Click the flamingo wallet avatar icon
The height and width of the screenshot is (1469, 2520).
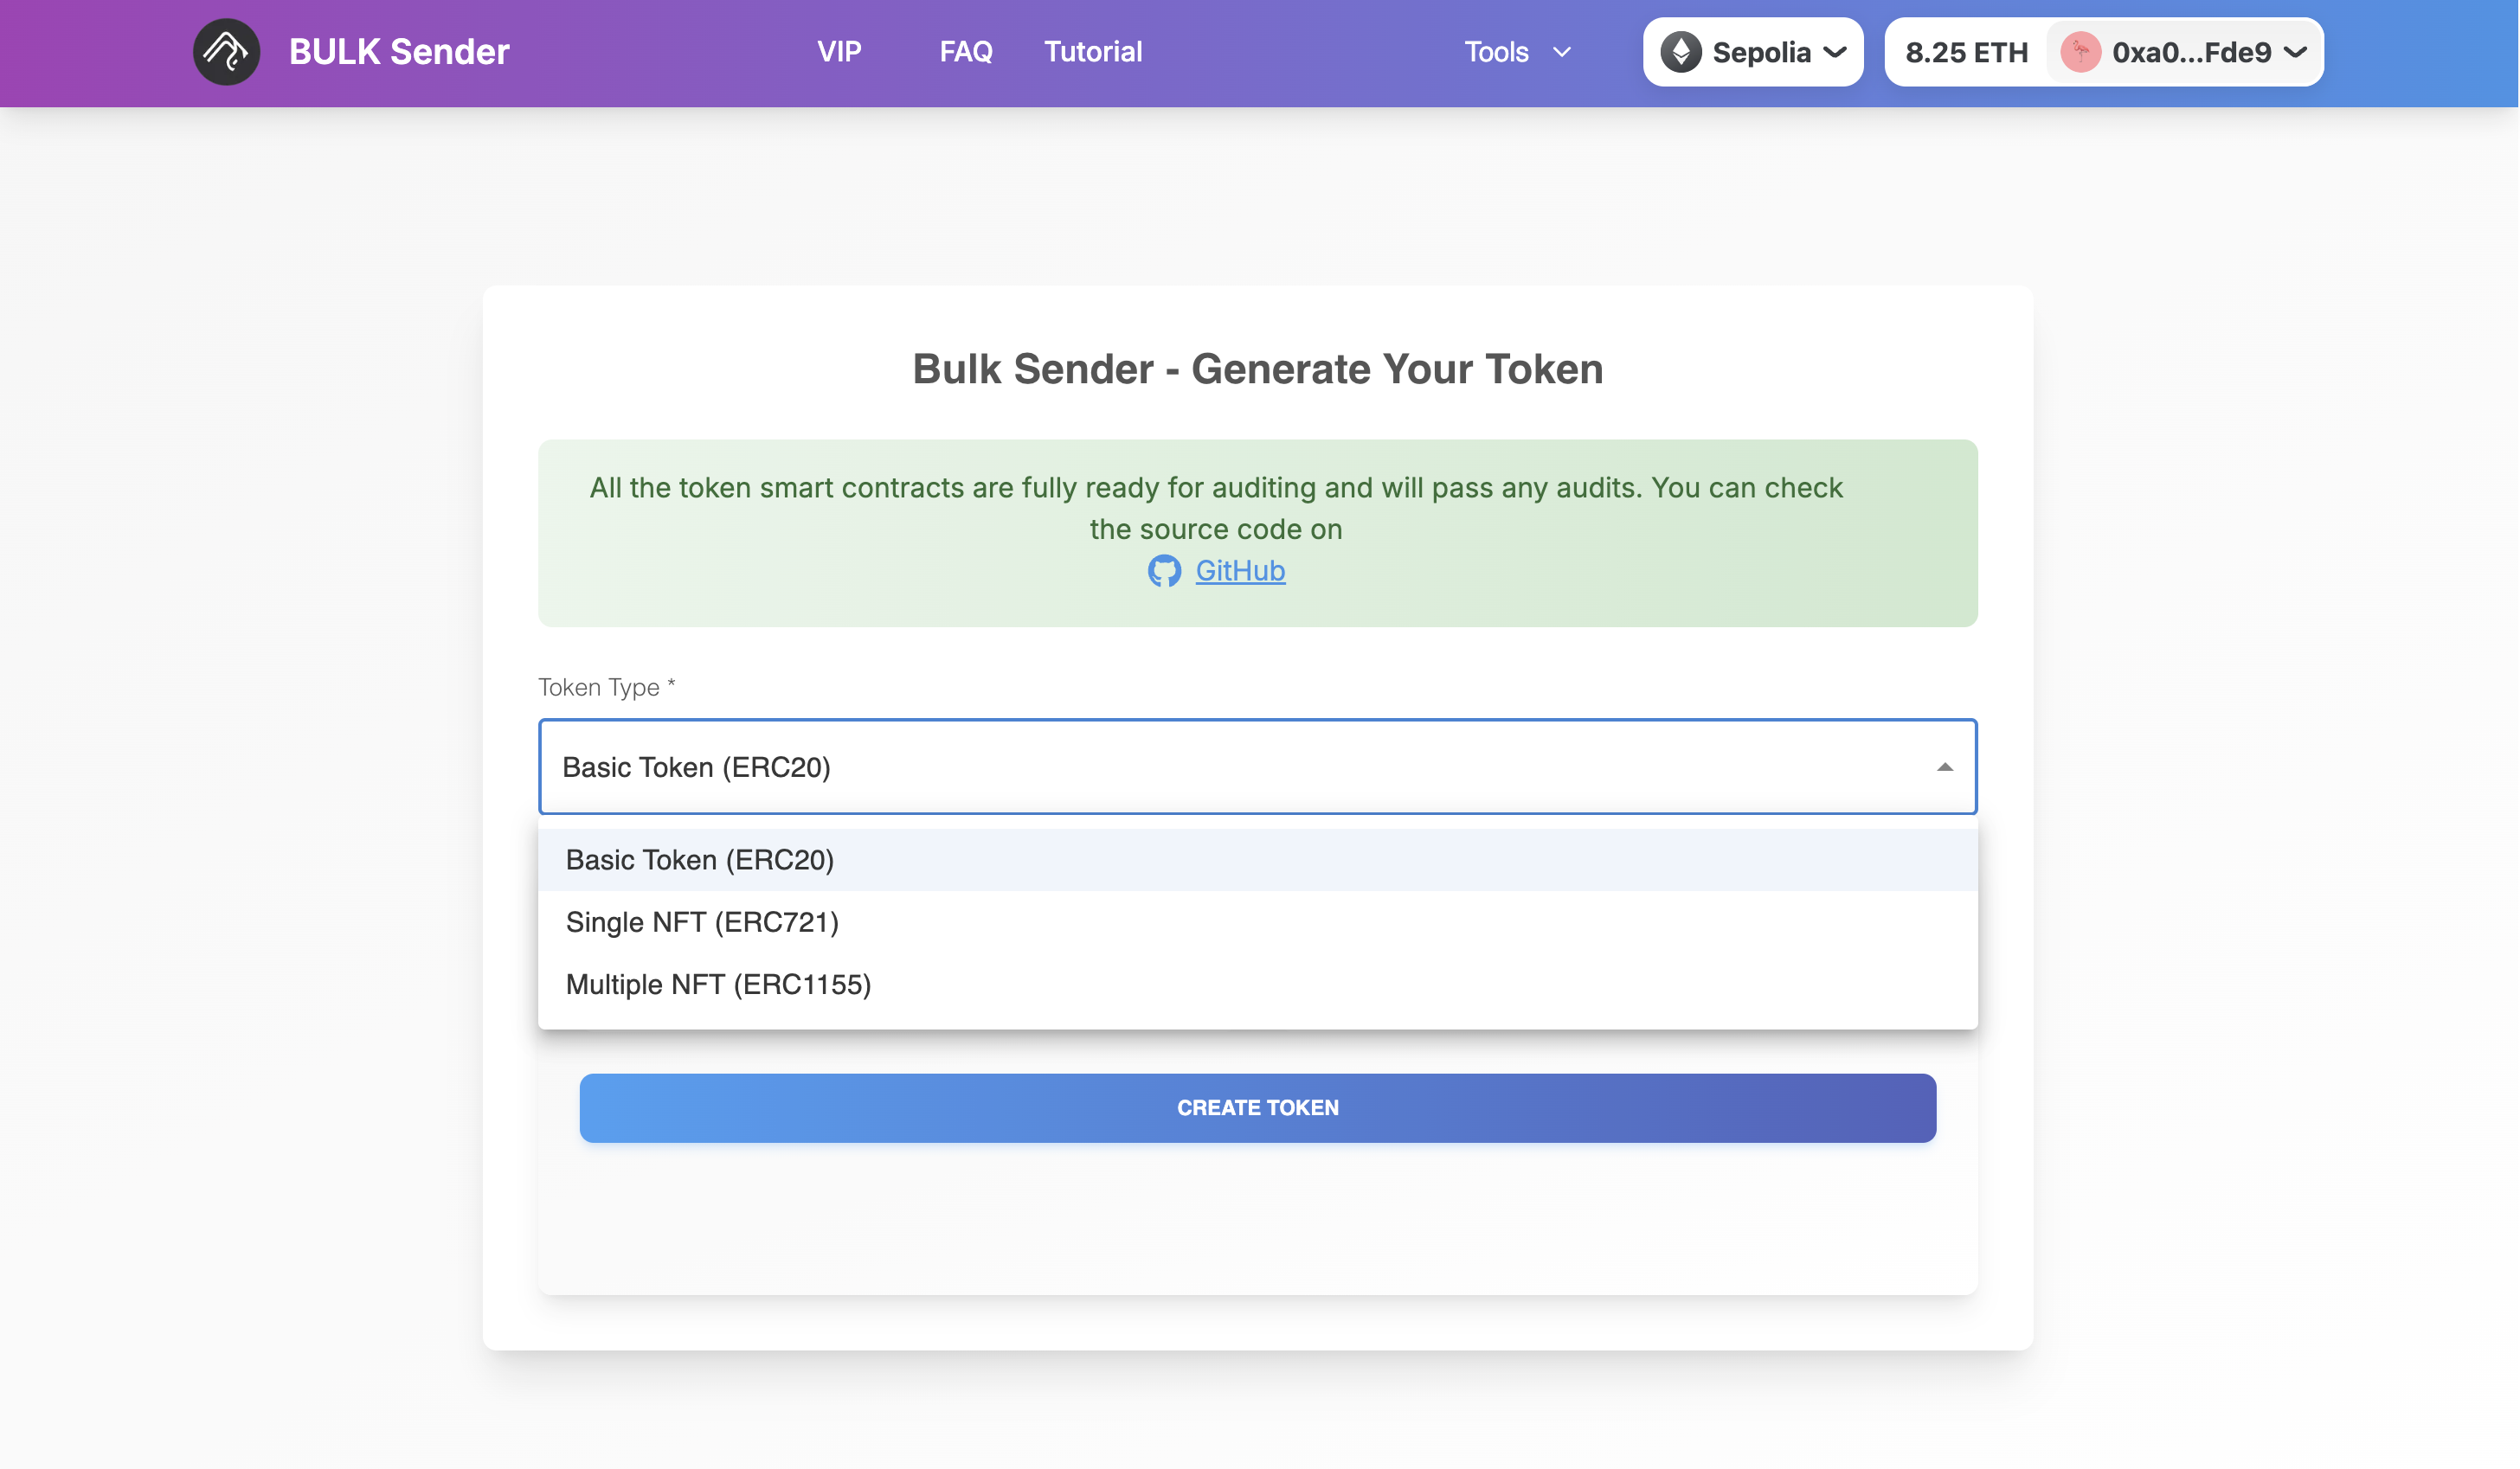tap(2083, 52)
